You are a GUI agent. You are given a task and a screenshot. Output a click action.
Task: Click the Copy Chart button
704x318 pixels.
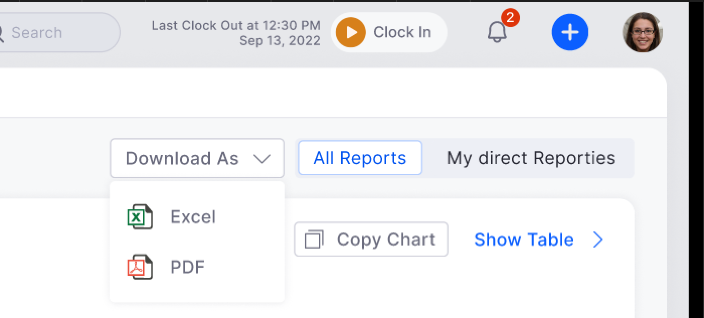[x=371, y=240]
